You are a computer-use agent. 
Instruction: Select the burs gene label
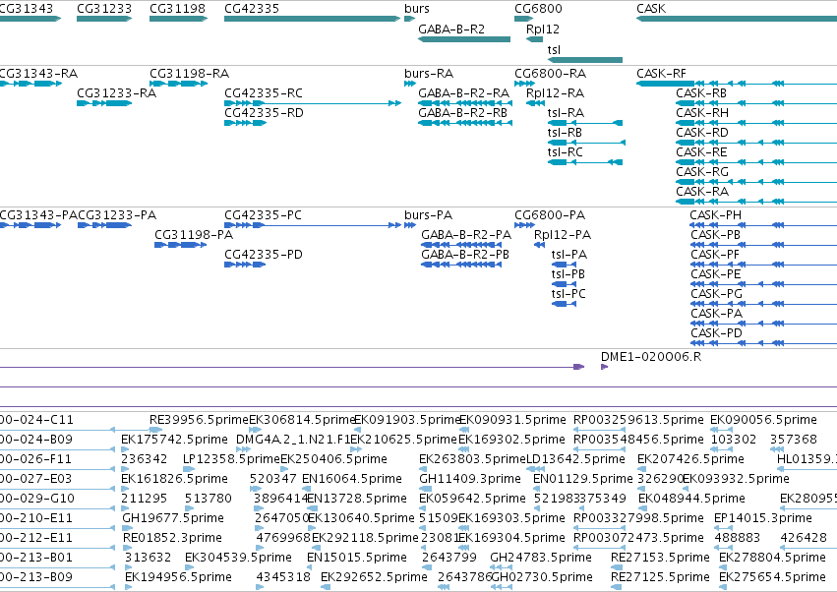[x=417, y=9]
